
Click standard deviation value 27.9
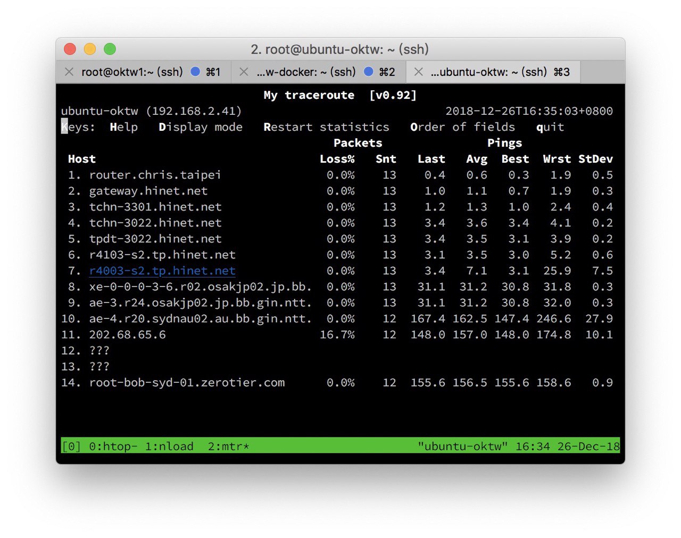click(600, 319)
